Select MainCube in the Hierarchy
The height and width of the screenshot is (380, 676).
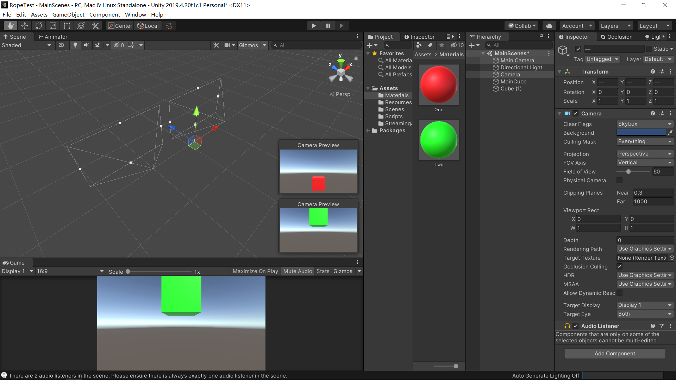[513, 81]
